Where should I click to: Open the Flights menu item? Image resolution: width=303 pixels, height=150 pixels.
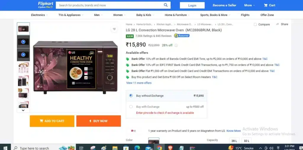pos(245,15)
